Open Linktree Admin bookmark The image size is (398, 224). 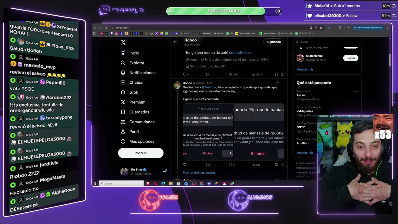click(x=267, y=33)
